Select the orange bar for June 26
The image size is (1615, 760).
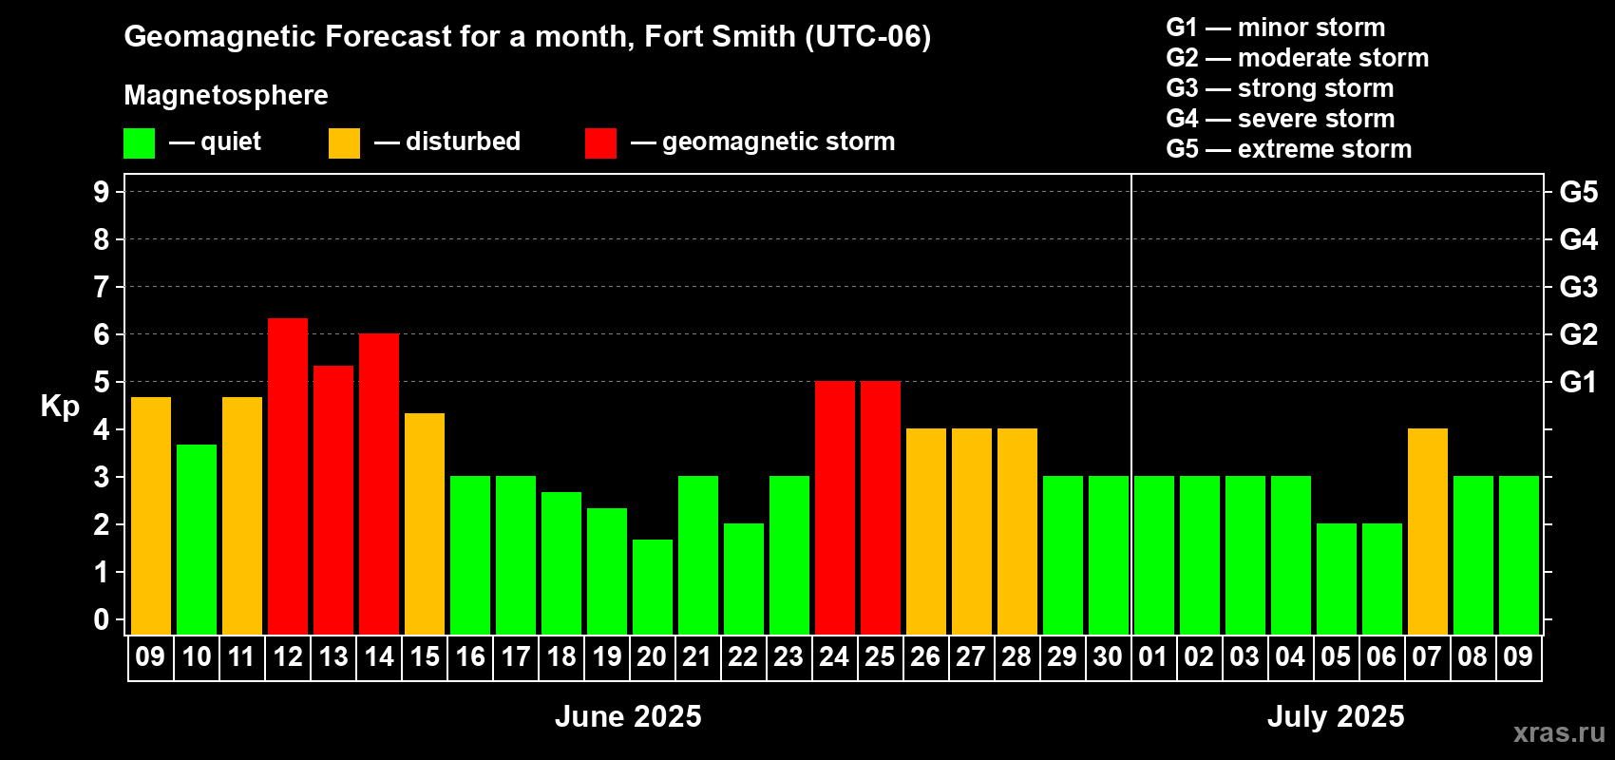pyautogui.click(x=926, y=531)
